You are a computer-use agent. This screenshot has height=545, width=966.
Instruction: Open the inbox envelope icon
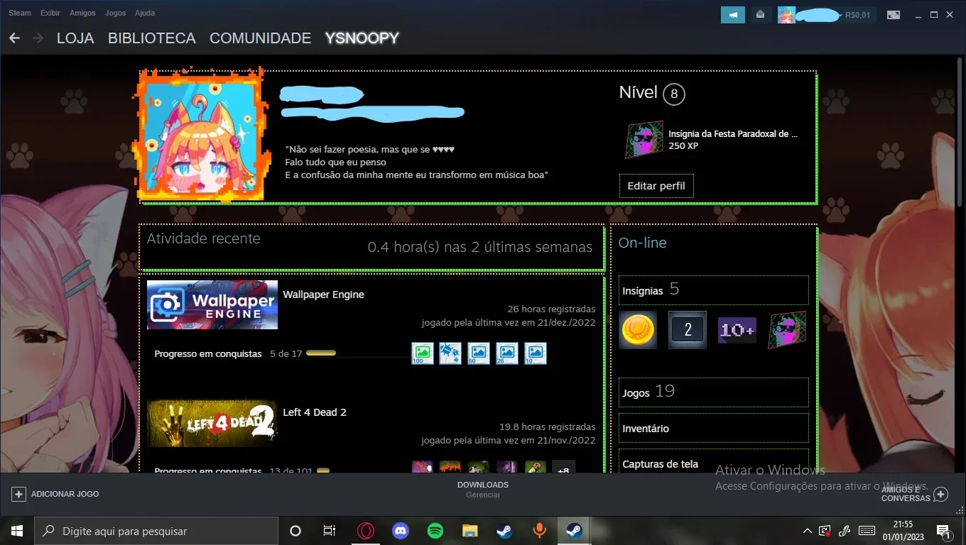pos(760,14)
